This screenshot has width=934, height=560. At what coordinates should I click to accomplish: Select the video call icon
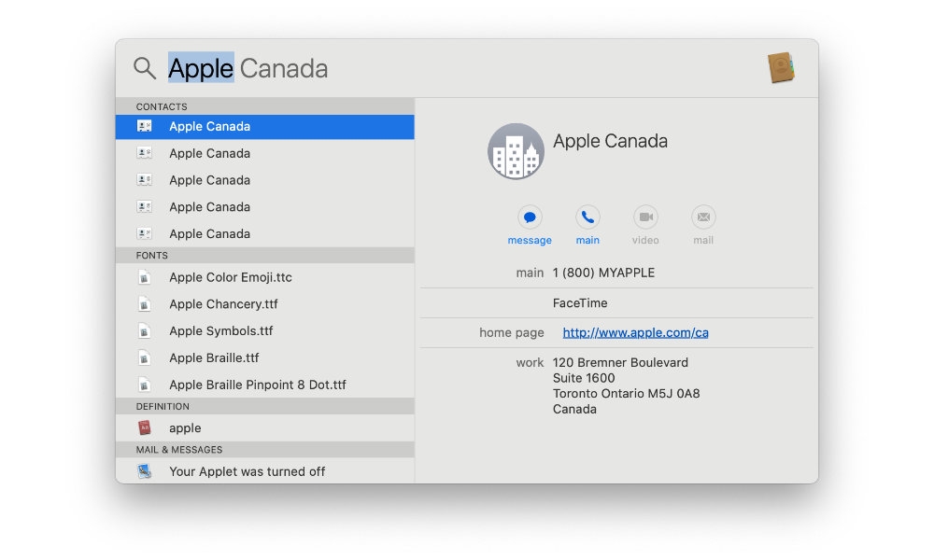pyautogui.click(x=645, y=217)
